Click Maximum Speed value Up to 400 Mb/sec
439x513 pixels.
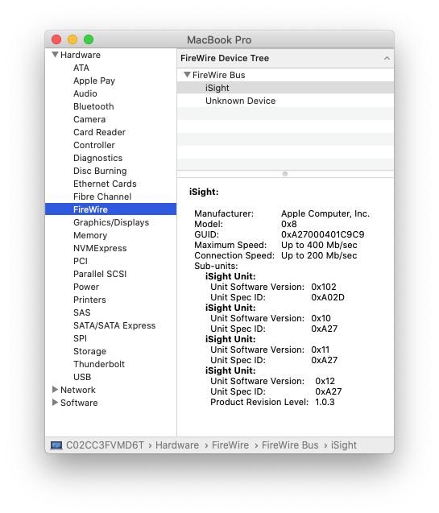coord(319,245)
